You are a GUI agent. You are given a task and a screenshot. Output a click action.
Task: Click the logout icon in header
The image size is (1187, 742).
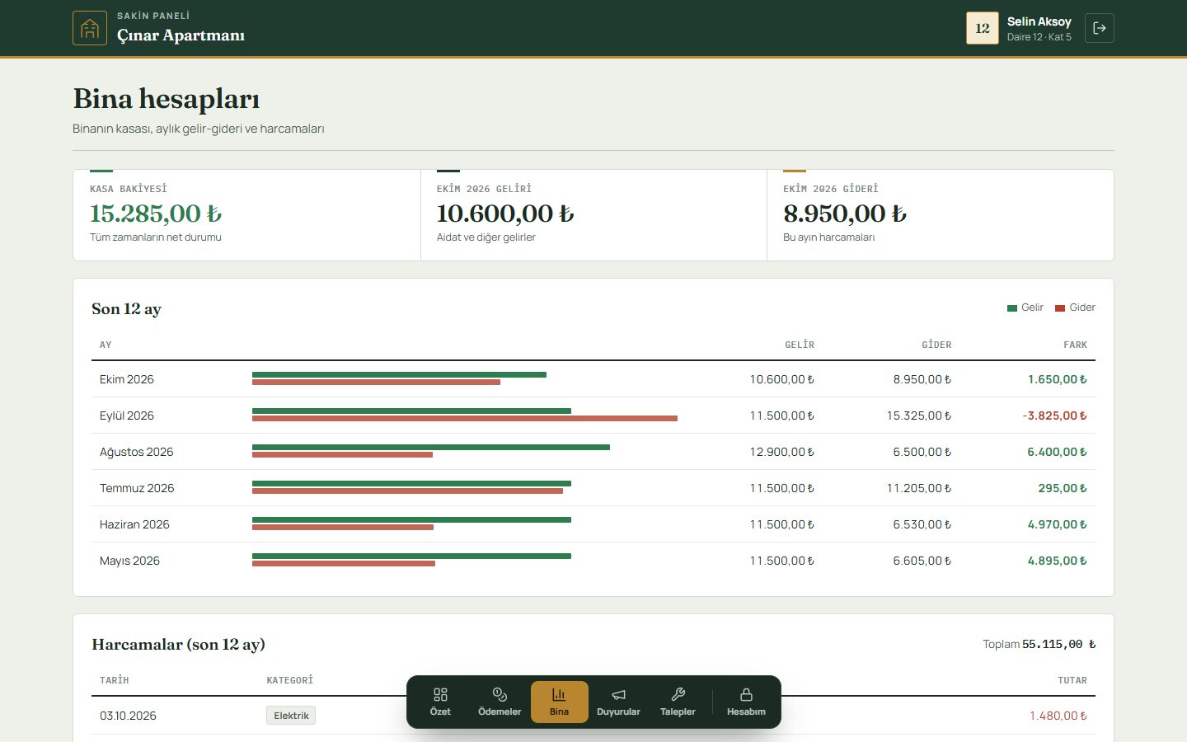[1100, 28]
